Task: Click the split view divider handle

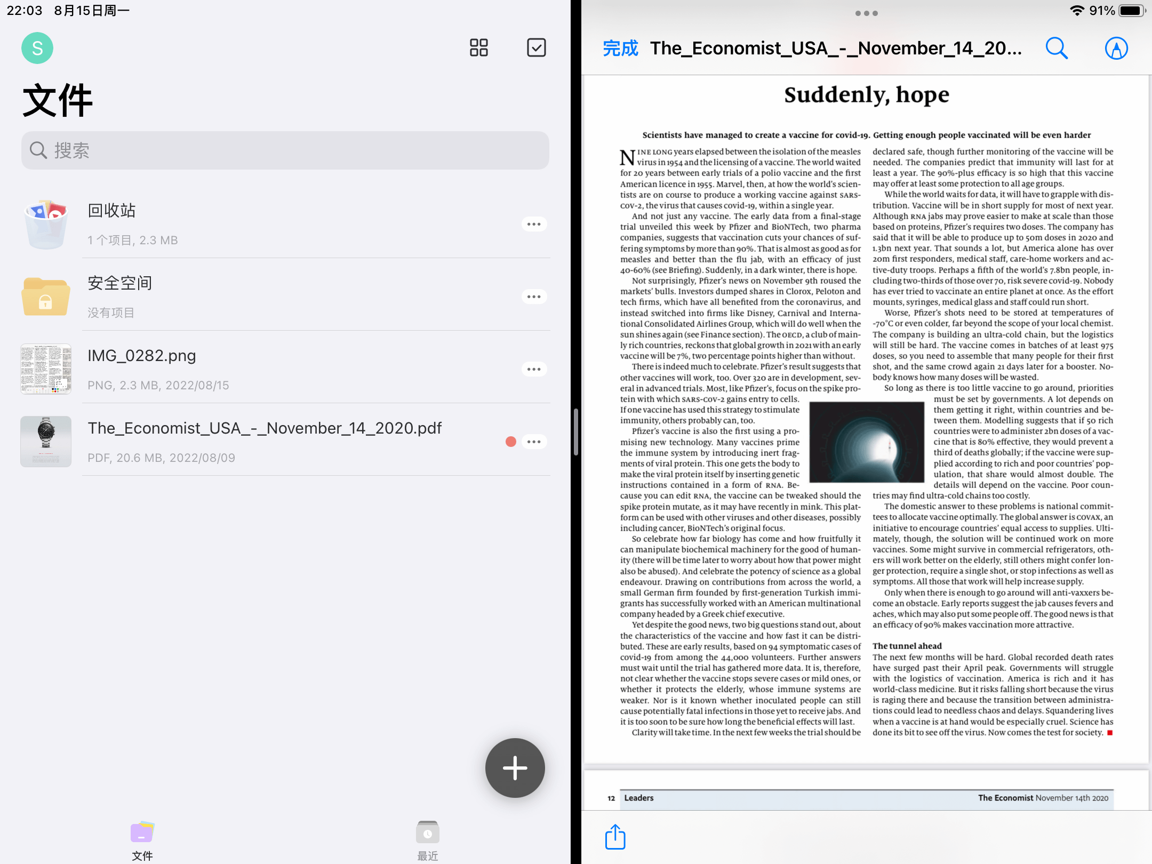Action: (576, 432)
